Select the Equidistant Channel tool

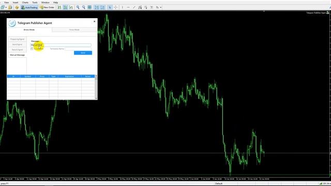click(140, 7)
